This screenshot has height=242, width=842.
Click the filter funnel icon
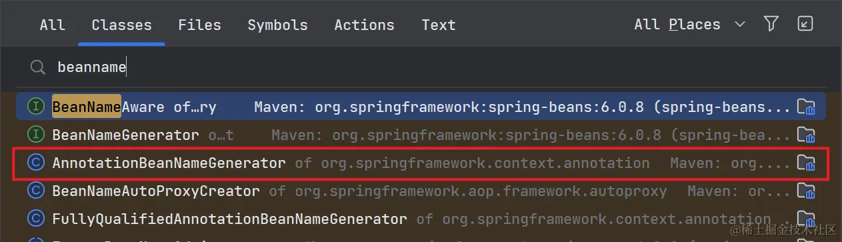(x=771, y=25)
